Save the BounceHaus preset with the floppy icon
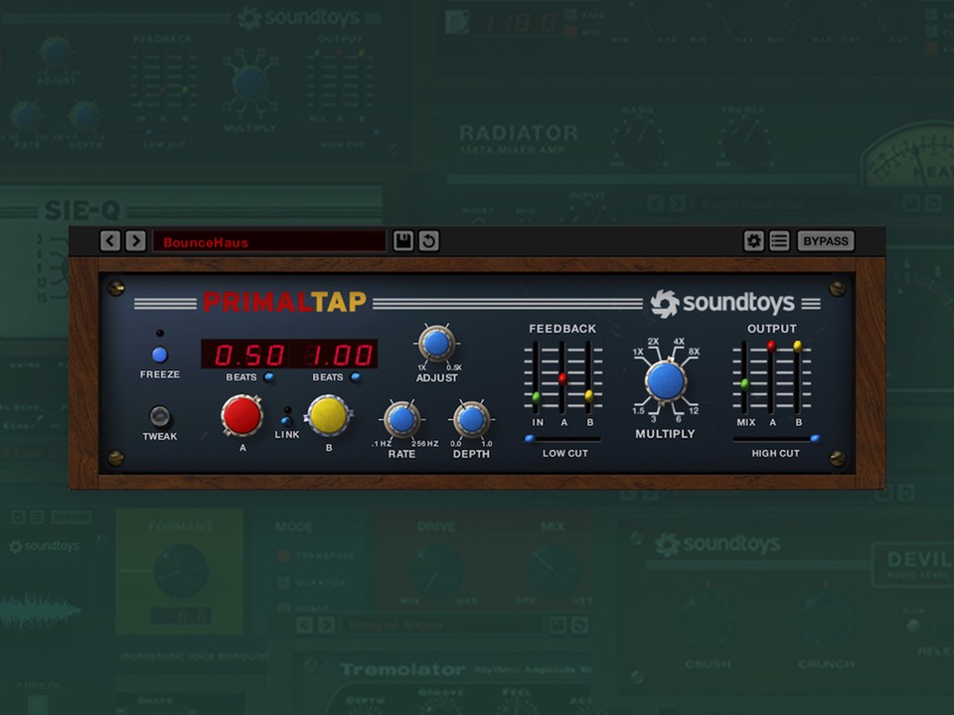 [x=402, y=240]
